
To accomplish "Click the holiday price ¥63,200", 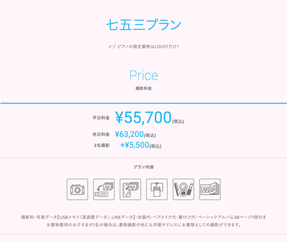I will coord(129,134).
